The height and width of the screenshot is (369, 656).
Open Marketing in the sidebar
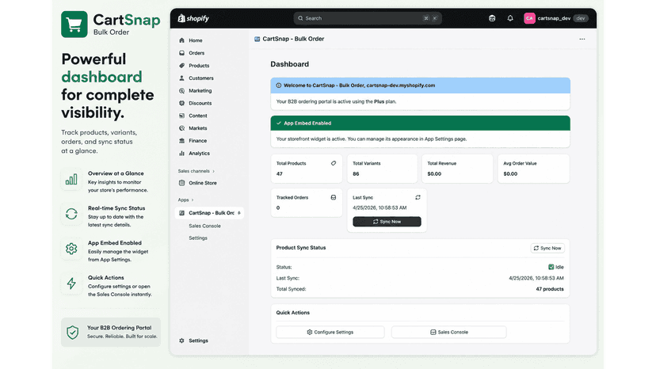pos(200,91)
